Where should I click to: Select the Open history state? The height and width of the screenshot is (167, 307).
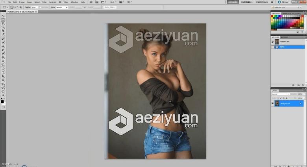[288, 47]
